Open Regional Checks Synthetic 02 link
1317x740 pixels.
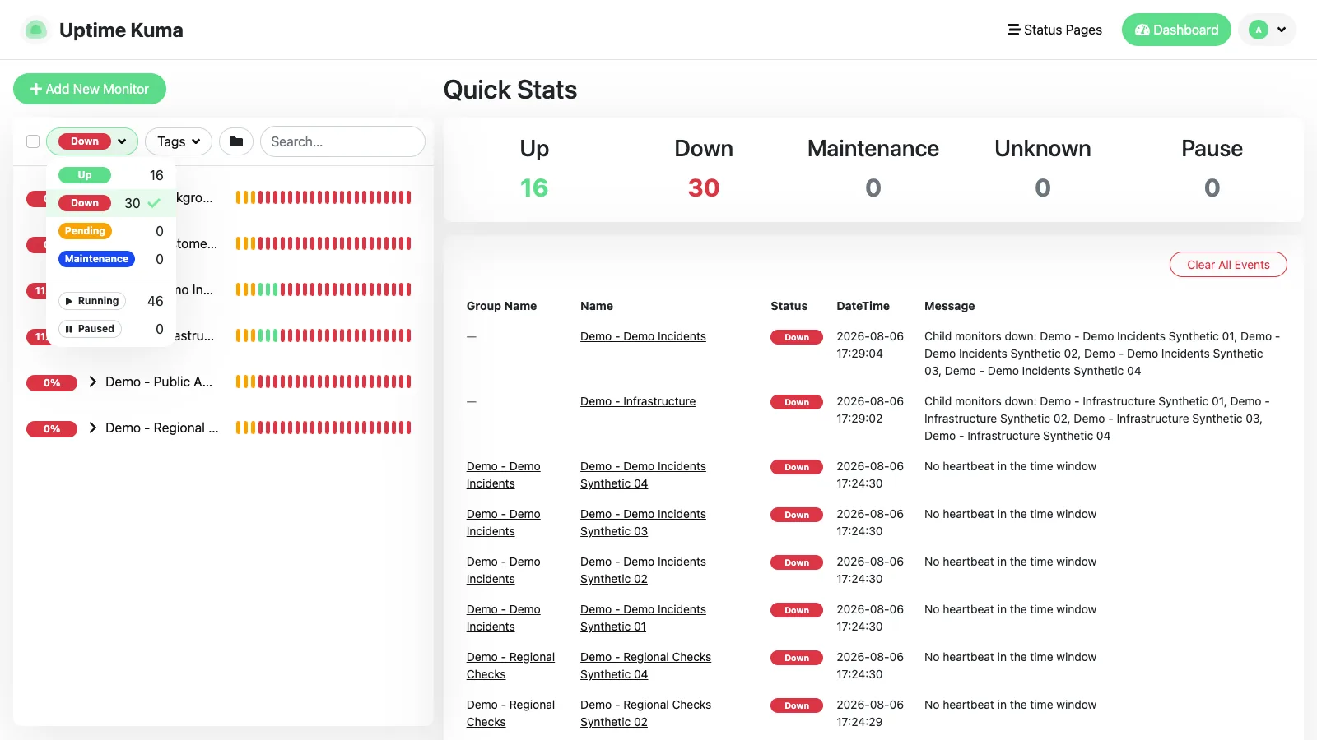(x=645, y=714)
